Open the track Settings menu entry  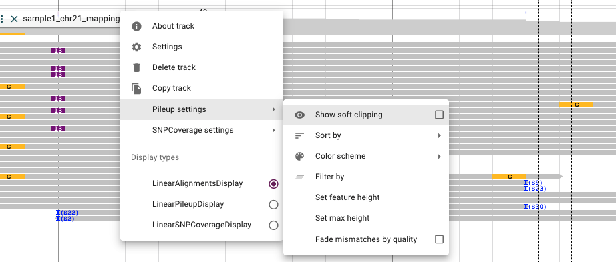(202, 47)
